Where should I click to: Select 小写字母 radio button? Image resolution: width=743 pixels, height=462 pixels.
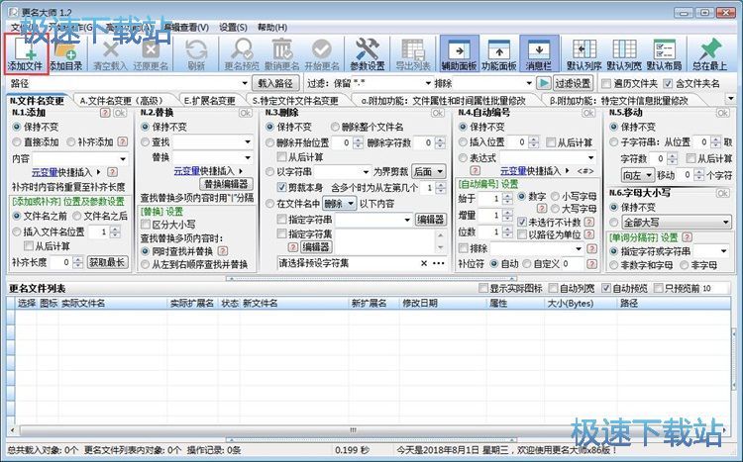(555, 196)
